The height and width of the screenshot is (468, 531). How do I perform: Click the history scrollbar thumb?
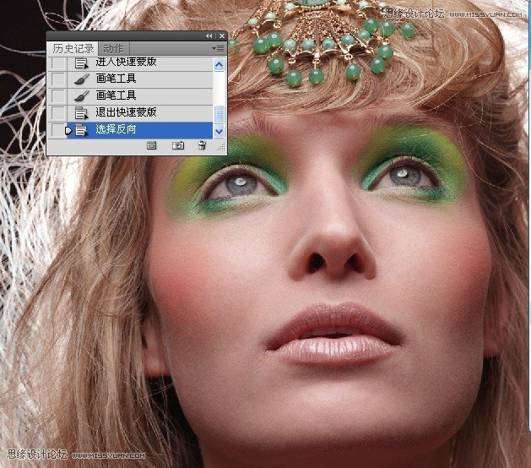pyautogui.click(x=219, y=114)
